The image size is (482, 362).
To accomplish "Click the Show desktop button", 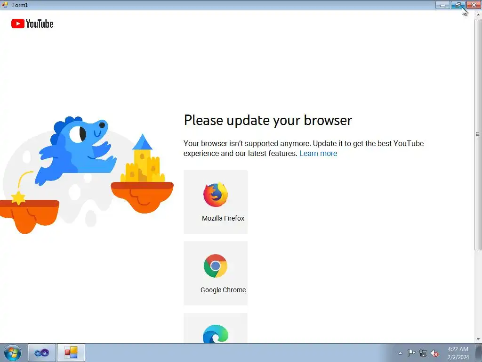I will [479, 353].
